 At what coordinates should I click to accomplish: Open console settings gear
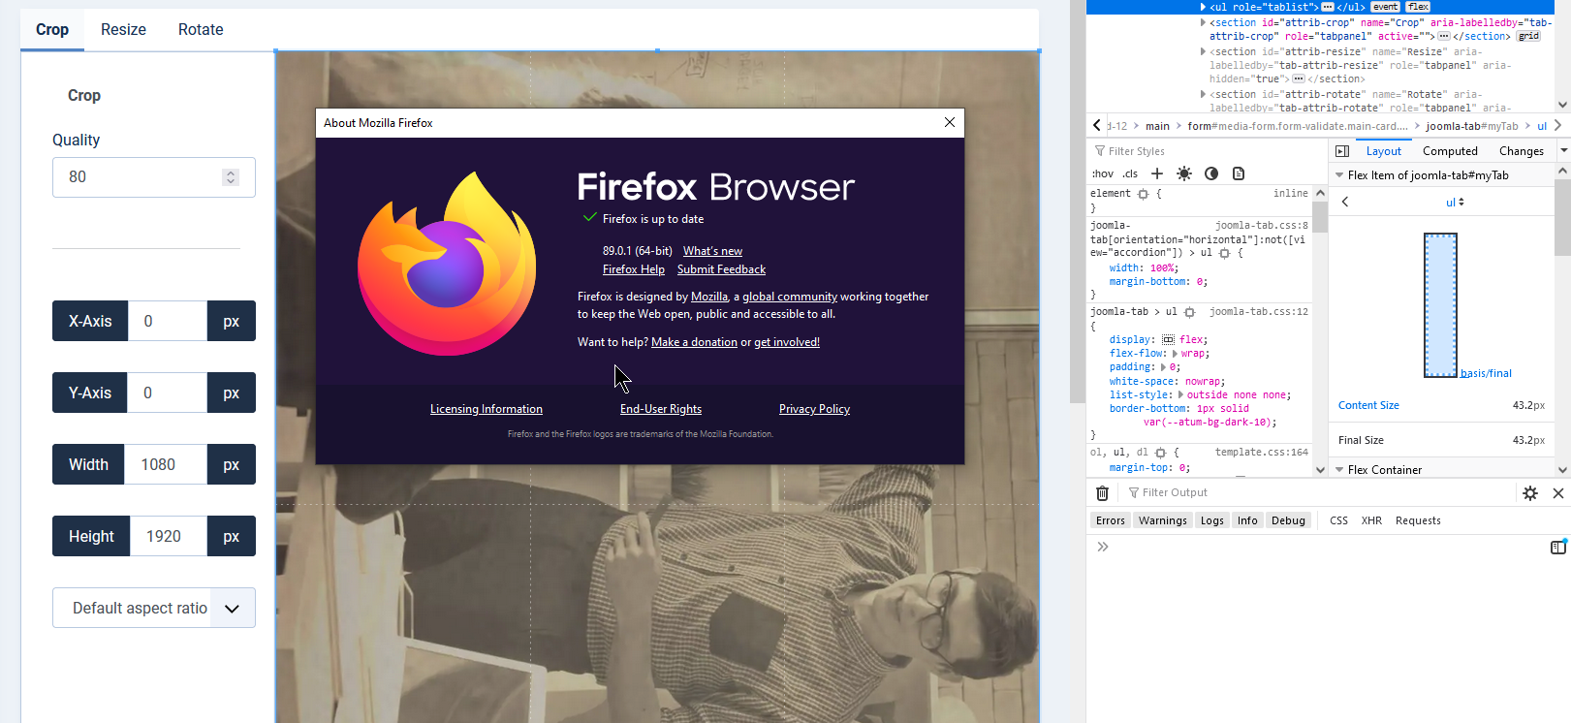1530,493
